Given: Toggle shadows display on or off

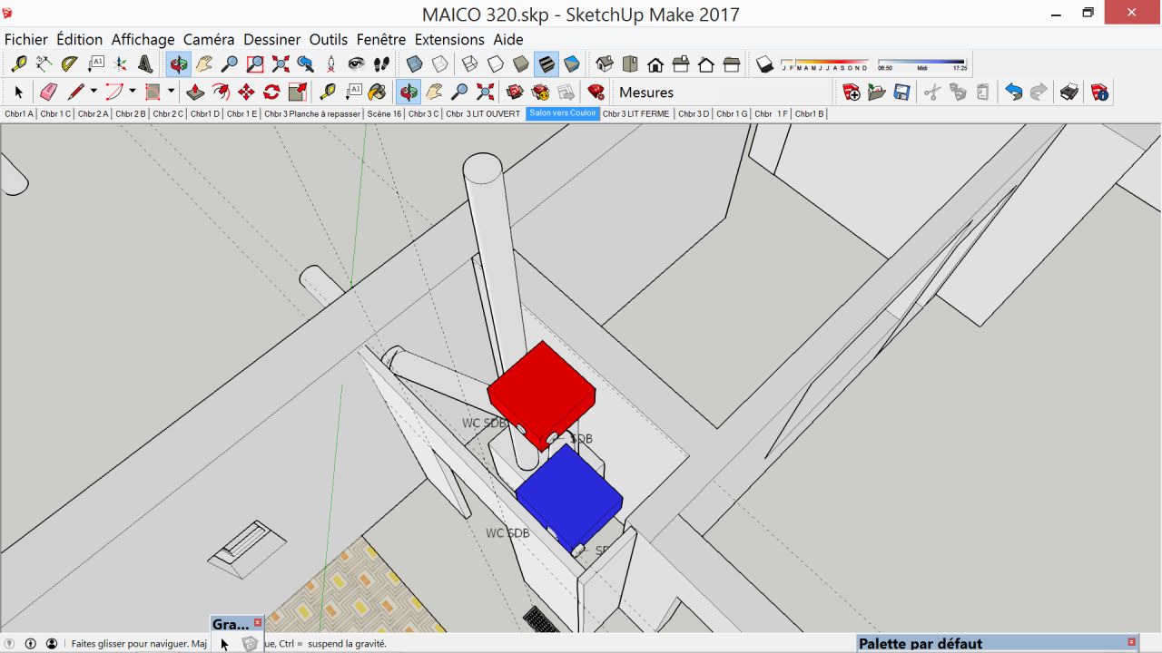Looking at the screenshot, I should (764, 63).
